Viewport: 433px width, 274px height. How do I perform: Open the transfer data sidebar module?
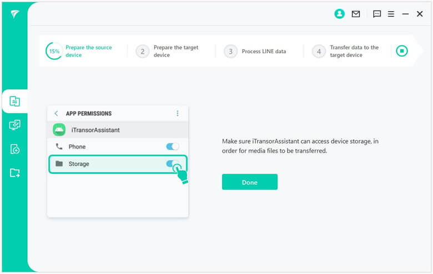pyautogui.click(x=14, y=102)
